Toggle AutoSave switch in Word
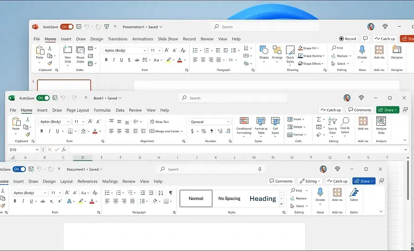The image size is (414, 251). pyautogui.click(x=19, y=169)
